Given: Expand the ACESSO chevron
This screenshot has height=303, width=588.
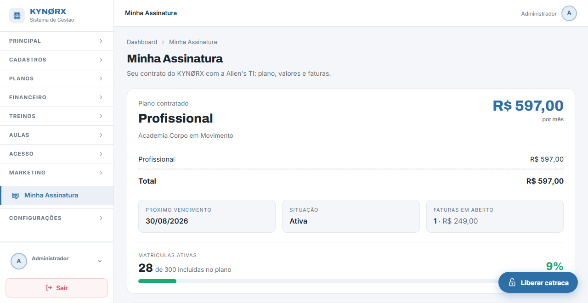Looking at the screenshot, I should pyautogui.click(x=101, y=154).
